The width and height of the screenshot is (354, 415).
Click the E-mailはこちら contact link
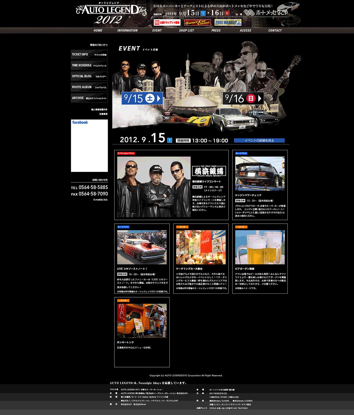(101, 200)
